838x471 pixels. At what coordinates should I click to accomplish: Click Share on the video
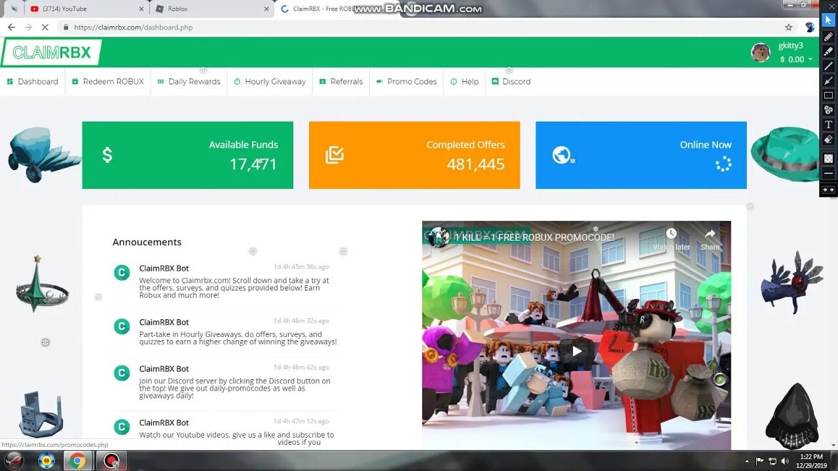[x=710, y=239]
